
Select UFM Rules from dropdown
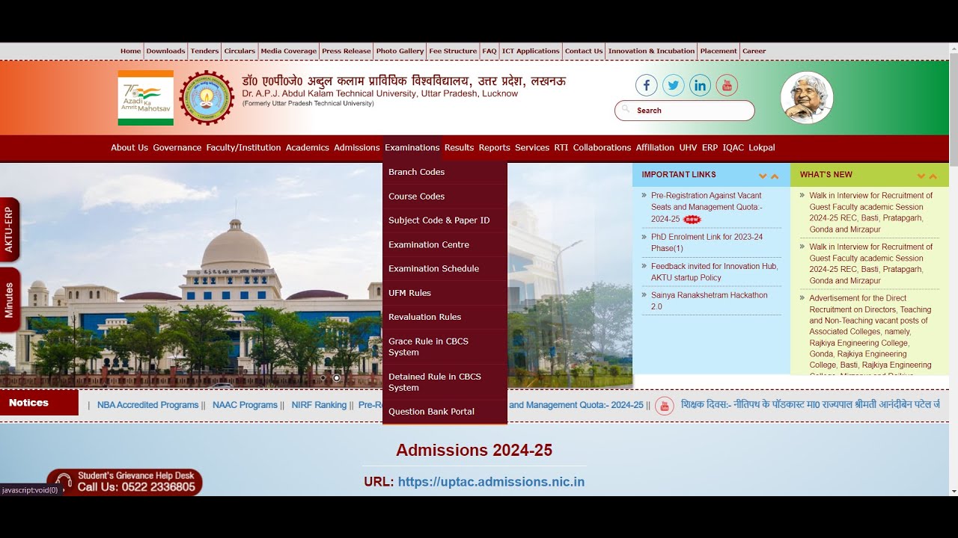(445, 293)
